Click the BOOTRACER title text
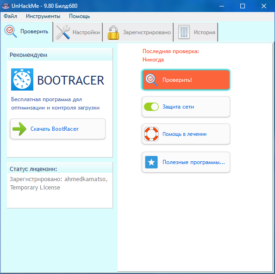This screenshot has height=274, width=275. coord(71,80)
